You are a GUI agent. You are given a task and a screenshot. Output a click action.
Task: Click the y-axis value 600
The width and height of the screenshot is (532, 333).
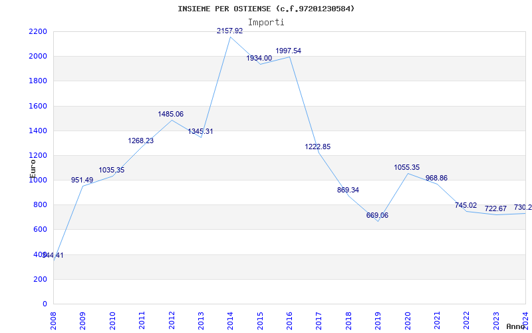pyautogui.click(x=41, y=230)
